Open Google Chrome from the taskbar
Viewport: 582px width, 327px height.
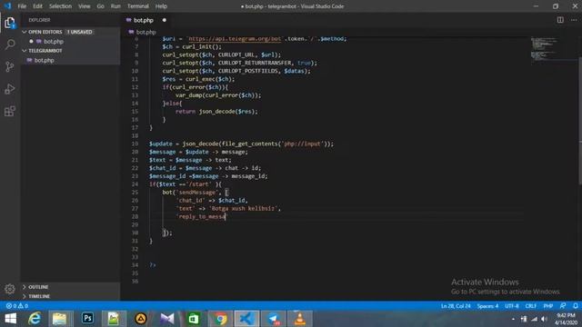click(220, 319)
